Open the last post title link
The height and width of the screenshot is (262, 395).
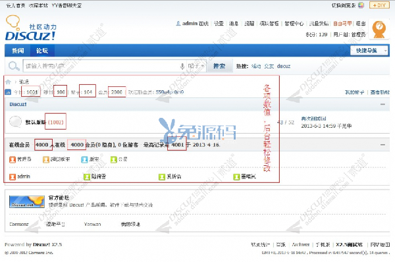point(313,118)
